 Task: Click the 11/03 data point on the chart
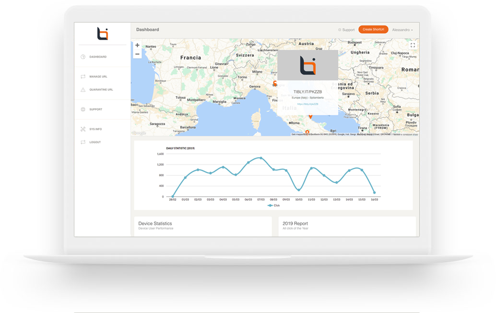[311, 168]
